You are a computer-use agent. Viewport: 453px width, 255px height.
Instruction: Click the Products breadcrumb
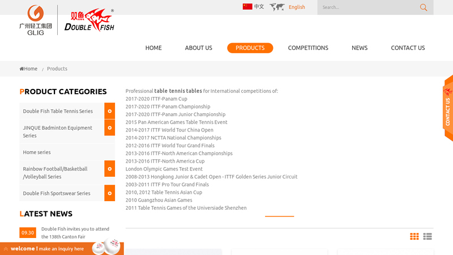(57, 69)
